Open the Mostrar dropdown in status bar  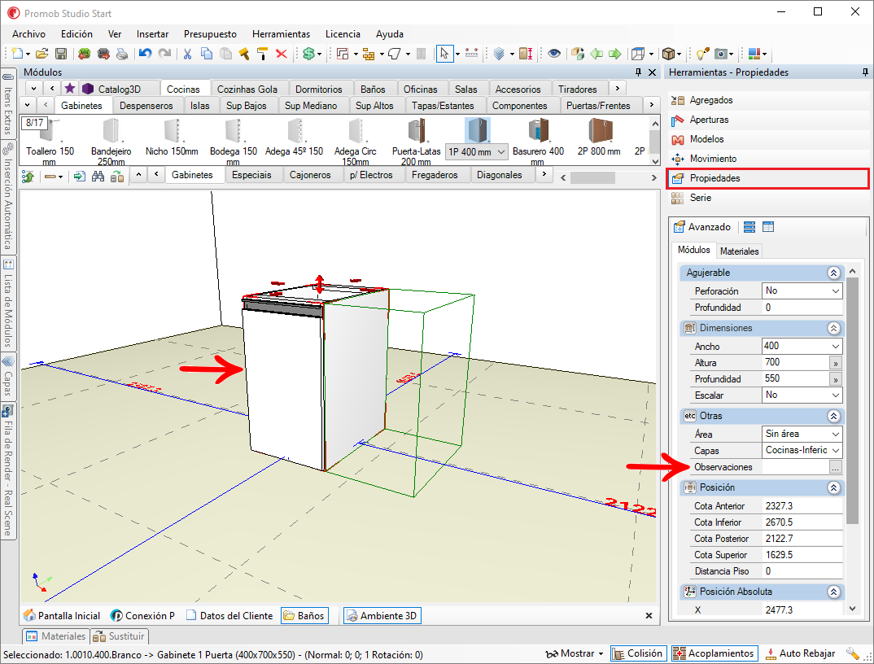point(575,653)
